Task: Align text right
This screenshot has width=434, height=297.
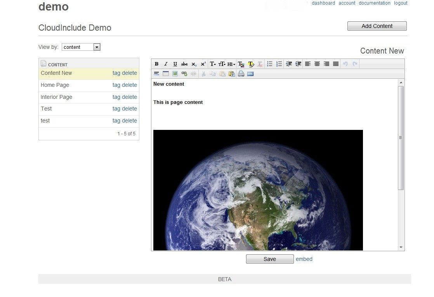Action: point(326,64)
